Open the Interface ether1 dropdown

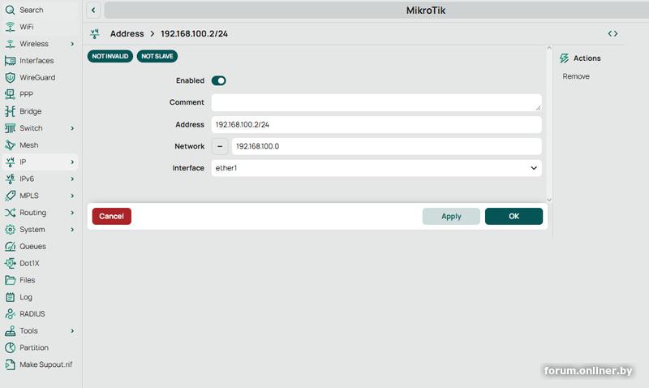coord(376,168)
